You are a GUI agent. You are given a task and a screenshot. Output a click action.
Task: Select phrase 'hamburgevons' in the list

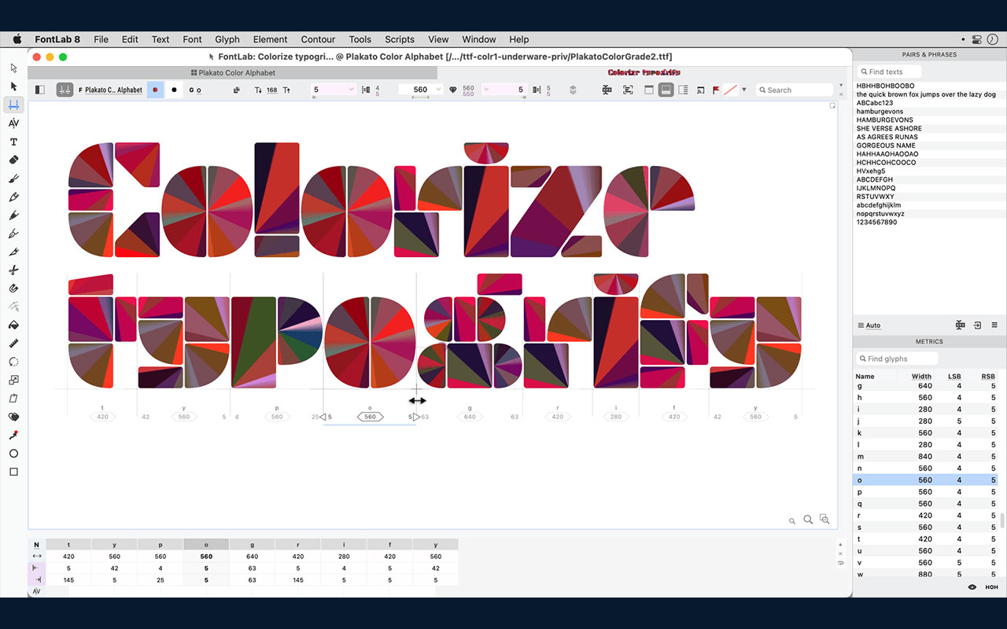tap(880, 112)
